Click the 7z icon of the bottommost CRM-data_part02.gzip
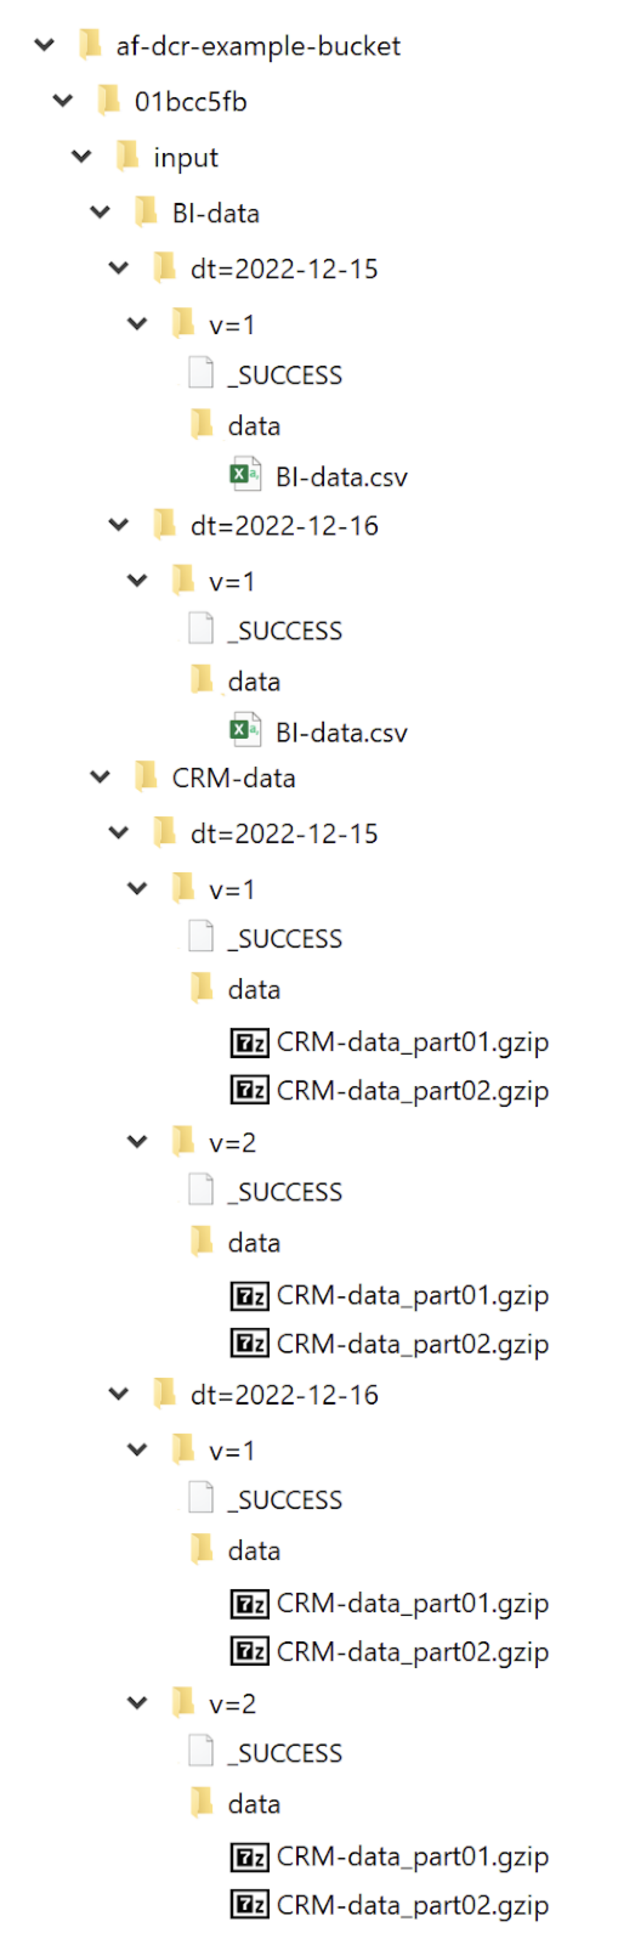 pyautogui.click(x=250, y=1904)
